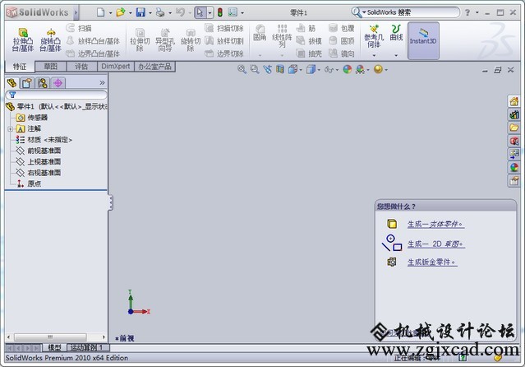Click the Options icon in top toolbar
The height and width of the screenshot is (367, 525).
coord(233,12)
